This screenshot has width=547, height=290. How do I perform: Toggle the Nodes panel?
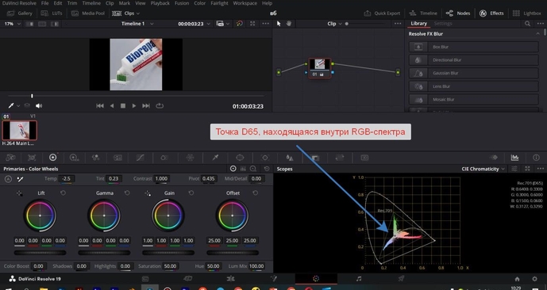pos(458,13)
